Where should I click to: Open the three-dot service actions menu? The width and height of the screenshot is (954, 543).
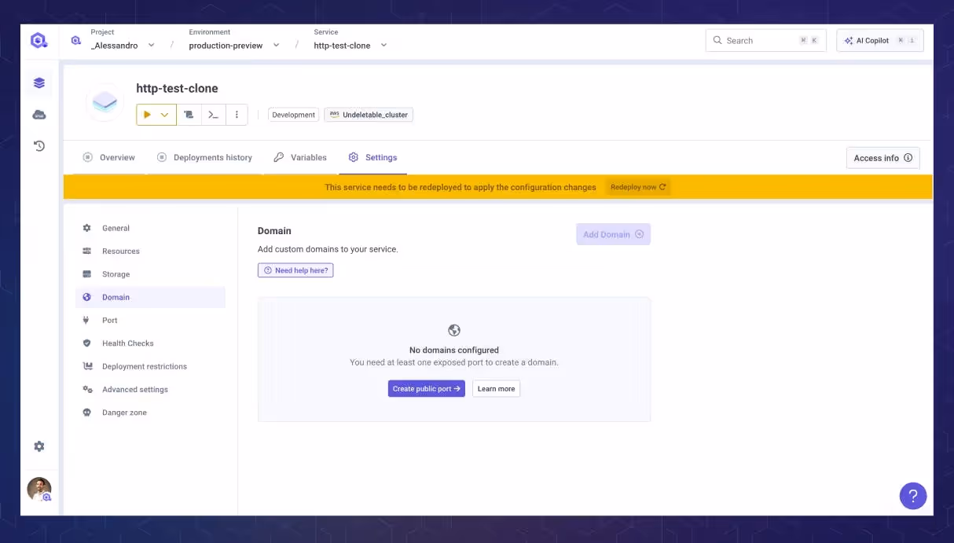pyautogui.click(x=237, y=114)
